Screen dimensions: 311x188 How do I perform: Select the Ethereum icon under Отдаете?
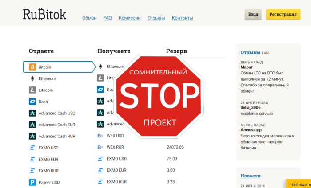click(32, 78)
